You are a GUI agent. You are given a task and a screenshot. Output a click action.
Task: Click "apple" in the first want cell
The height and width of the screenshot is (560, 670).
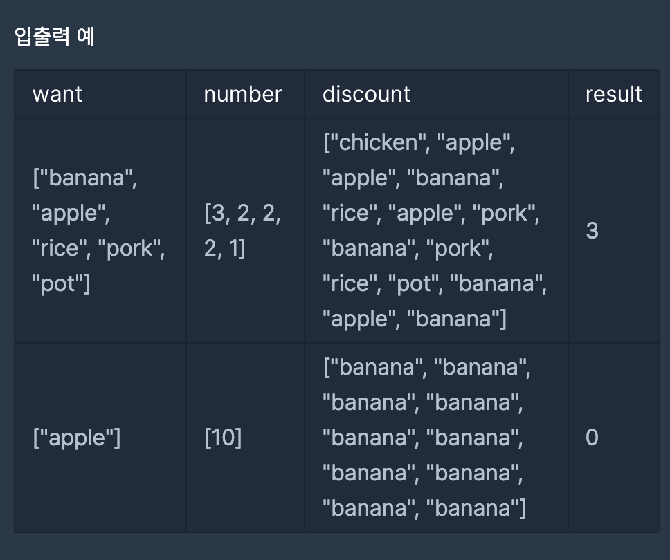click(x=71, y=213)
